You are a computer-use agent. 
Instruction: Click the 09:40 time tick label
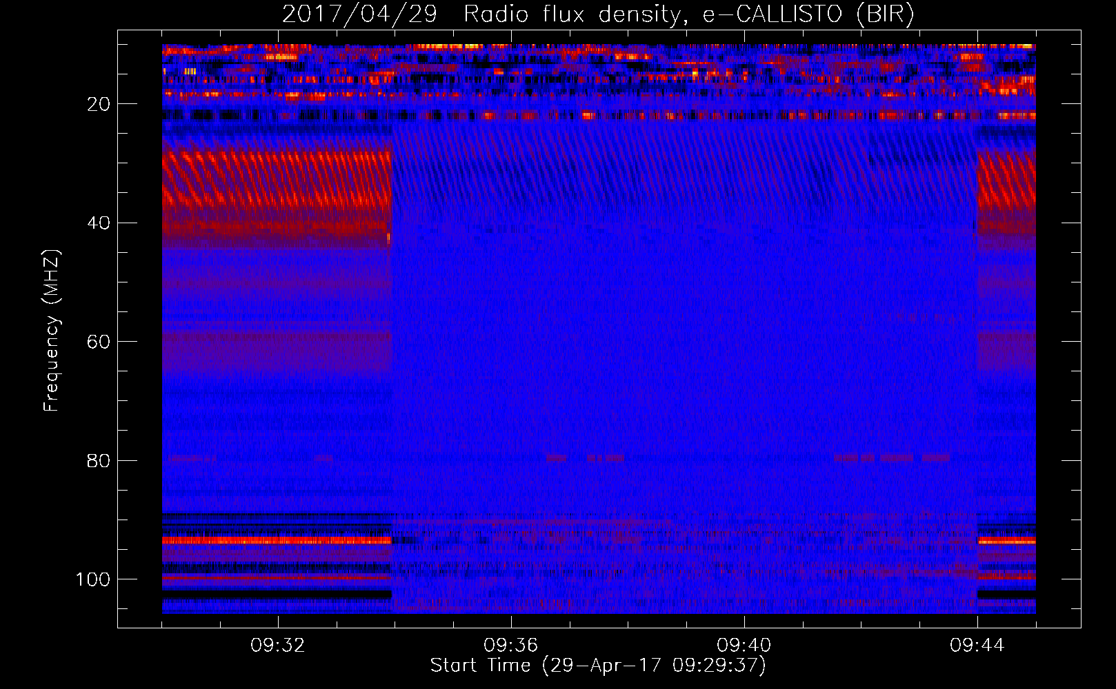(744, 646)
